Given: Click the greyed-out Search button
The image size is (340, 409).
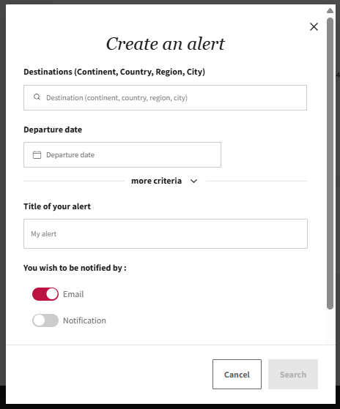Looking at the screenshot, I should [293, 375].
